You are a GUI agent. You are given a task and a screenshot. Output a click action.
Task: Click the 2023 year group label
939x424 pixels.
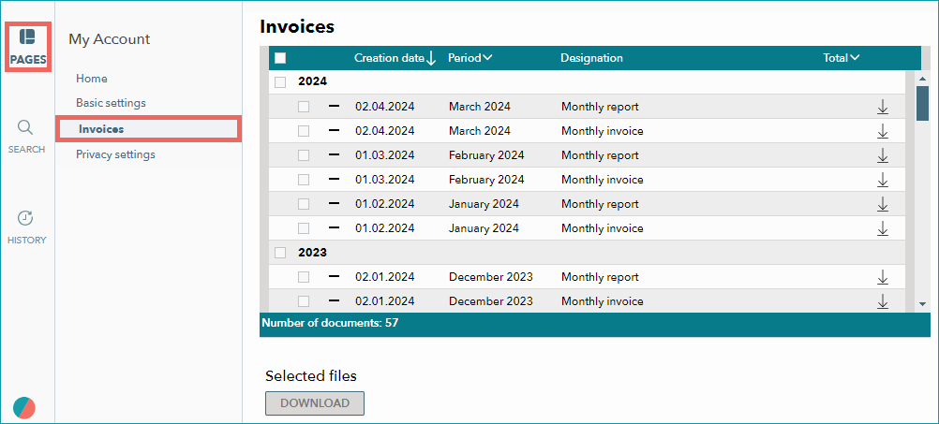pos(313,253)
